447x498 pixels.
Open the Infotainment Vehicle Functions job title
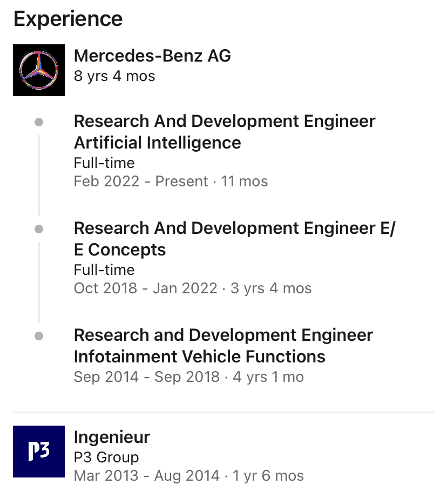point(223,346)
